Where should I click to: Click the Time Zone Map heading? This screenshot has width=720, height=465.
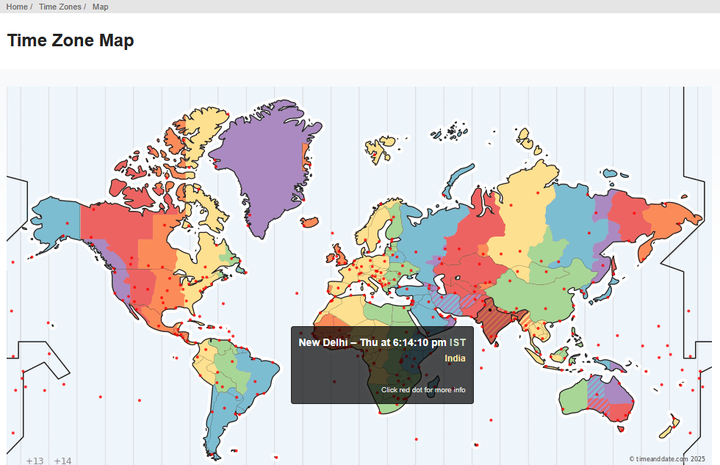71,40
